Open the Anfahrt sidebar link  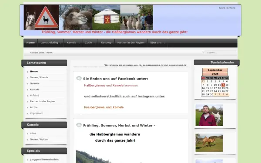(34, 96)
